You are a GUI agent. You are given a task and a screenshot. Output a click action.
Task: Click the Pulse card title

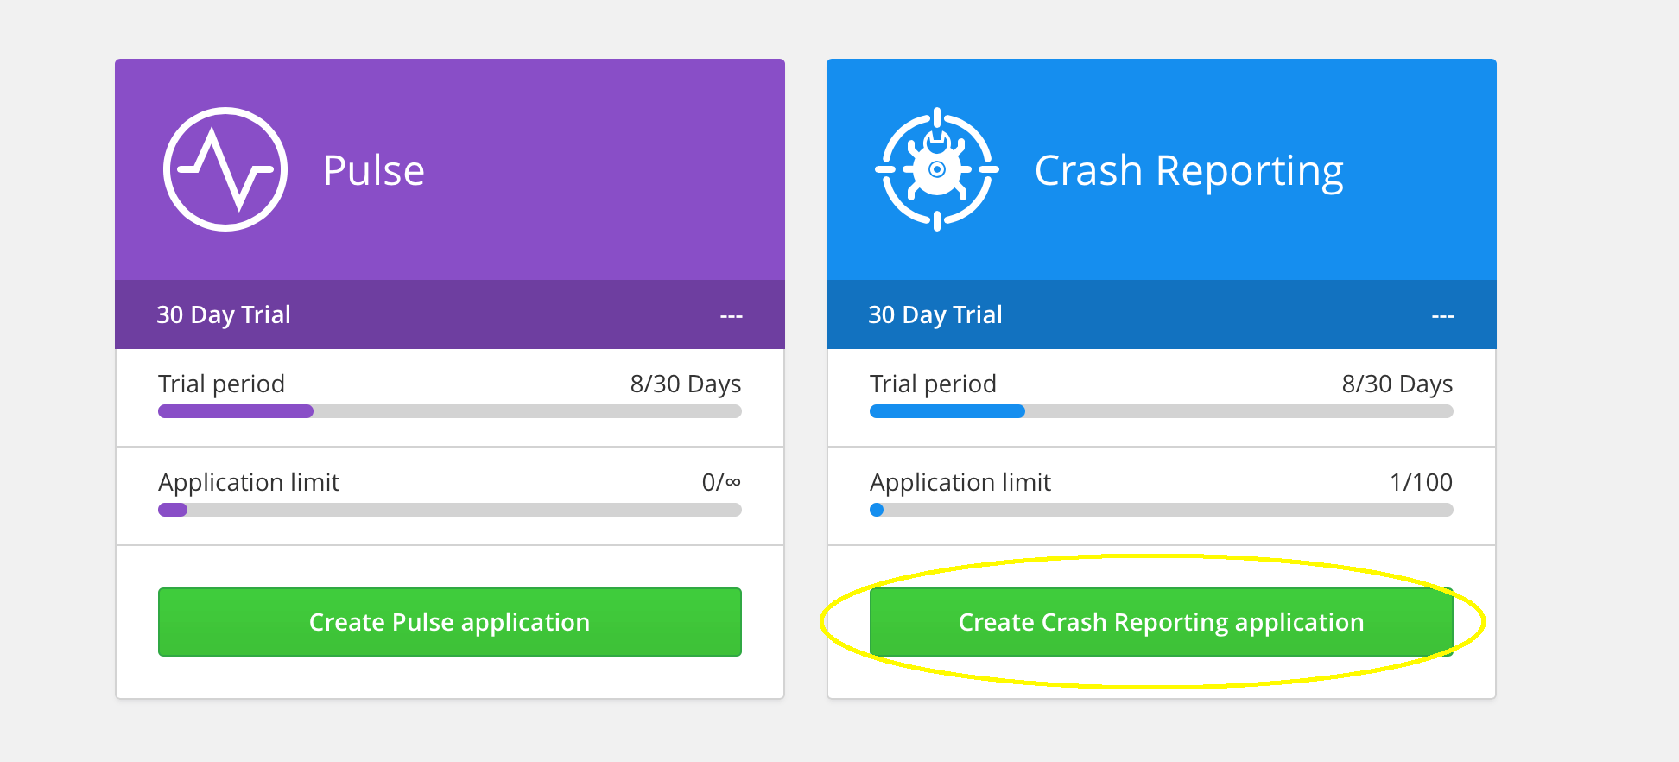(x=374, y=170)
